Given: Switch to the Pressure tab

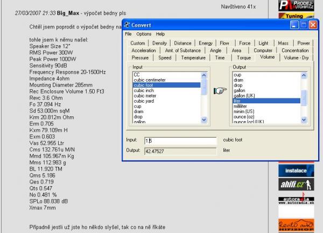Looking at the screenshot, I should tap(141, 58).
